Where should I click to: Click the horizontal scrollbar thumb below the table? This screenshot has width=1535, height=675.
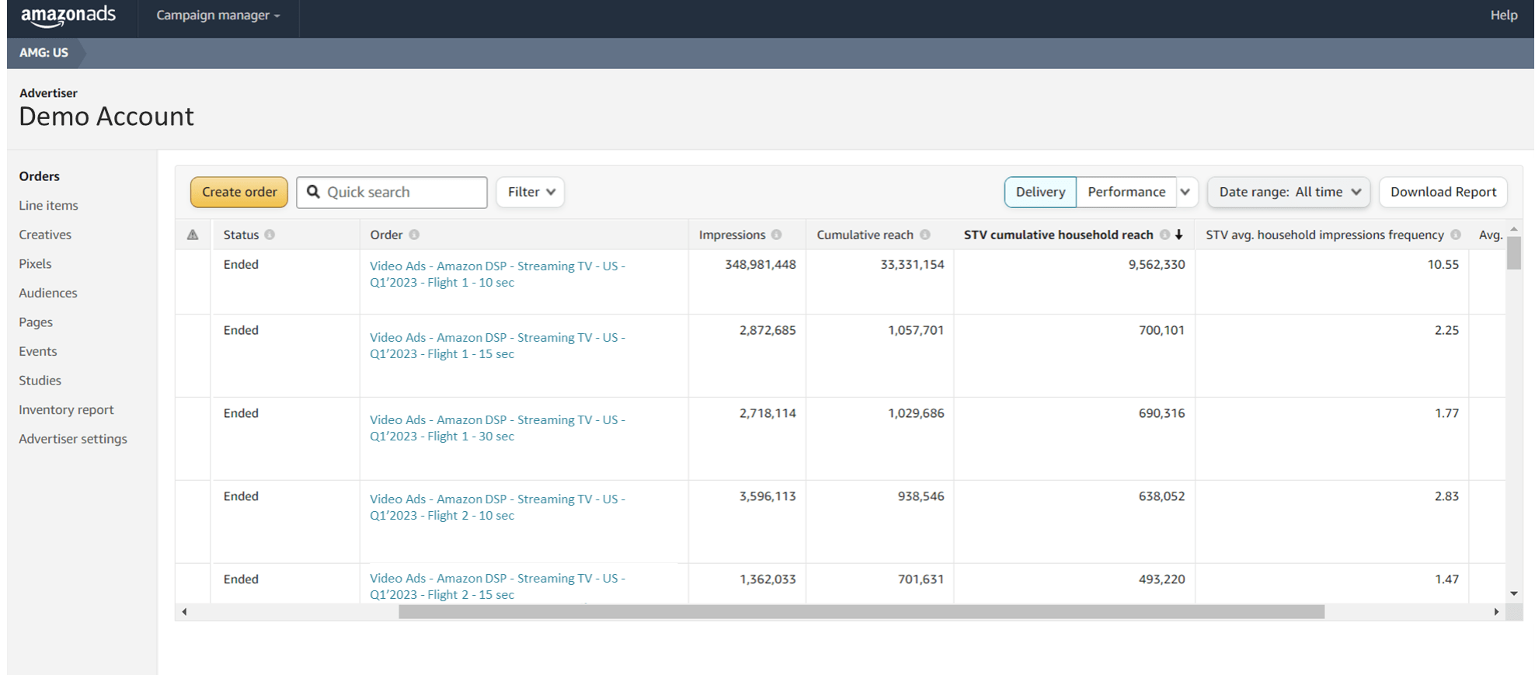(x=861, y=612)
